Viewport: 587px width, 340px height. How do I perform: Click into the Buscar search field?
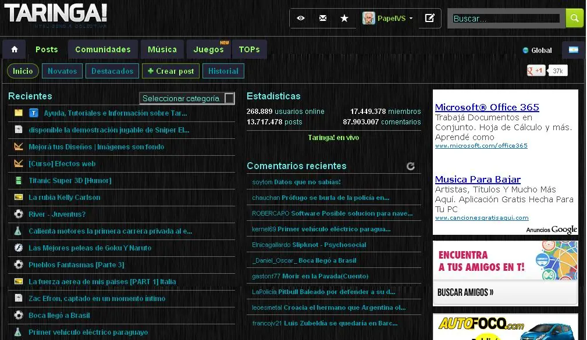[x=506, y=19]
